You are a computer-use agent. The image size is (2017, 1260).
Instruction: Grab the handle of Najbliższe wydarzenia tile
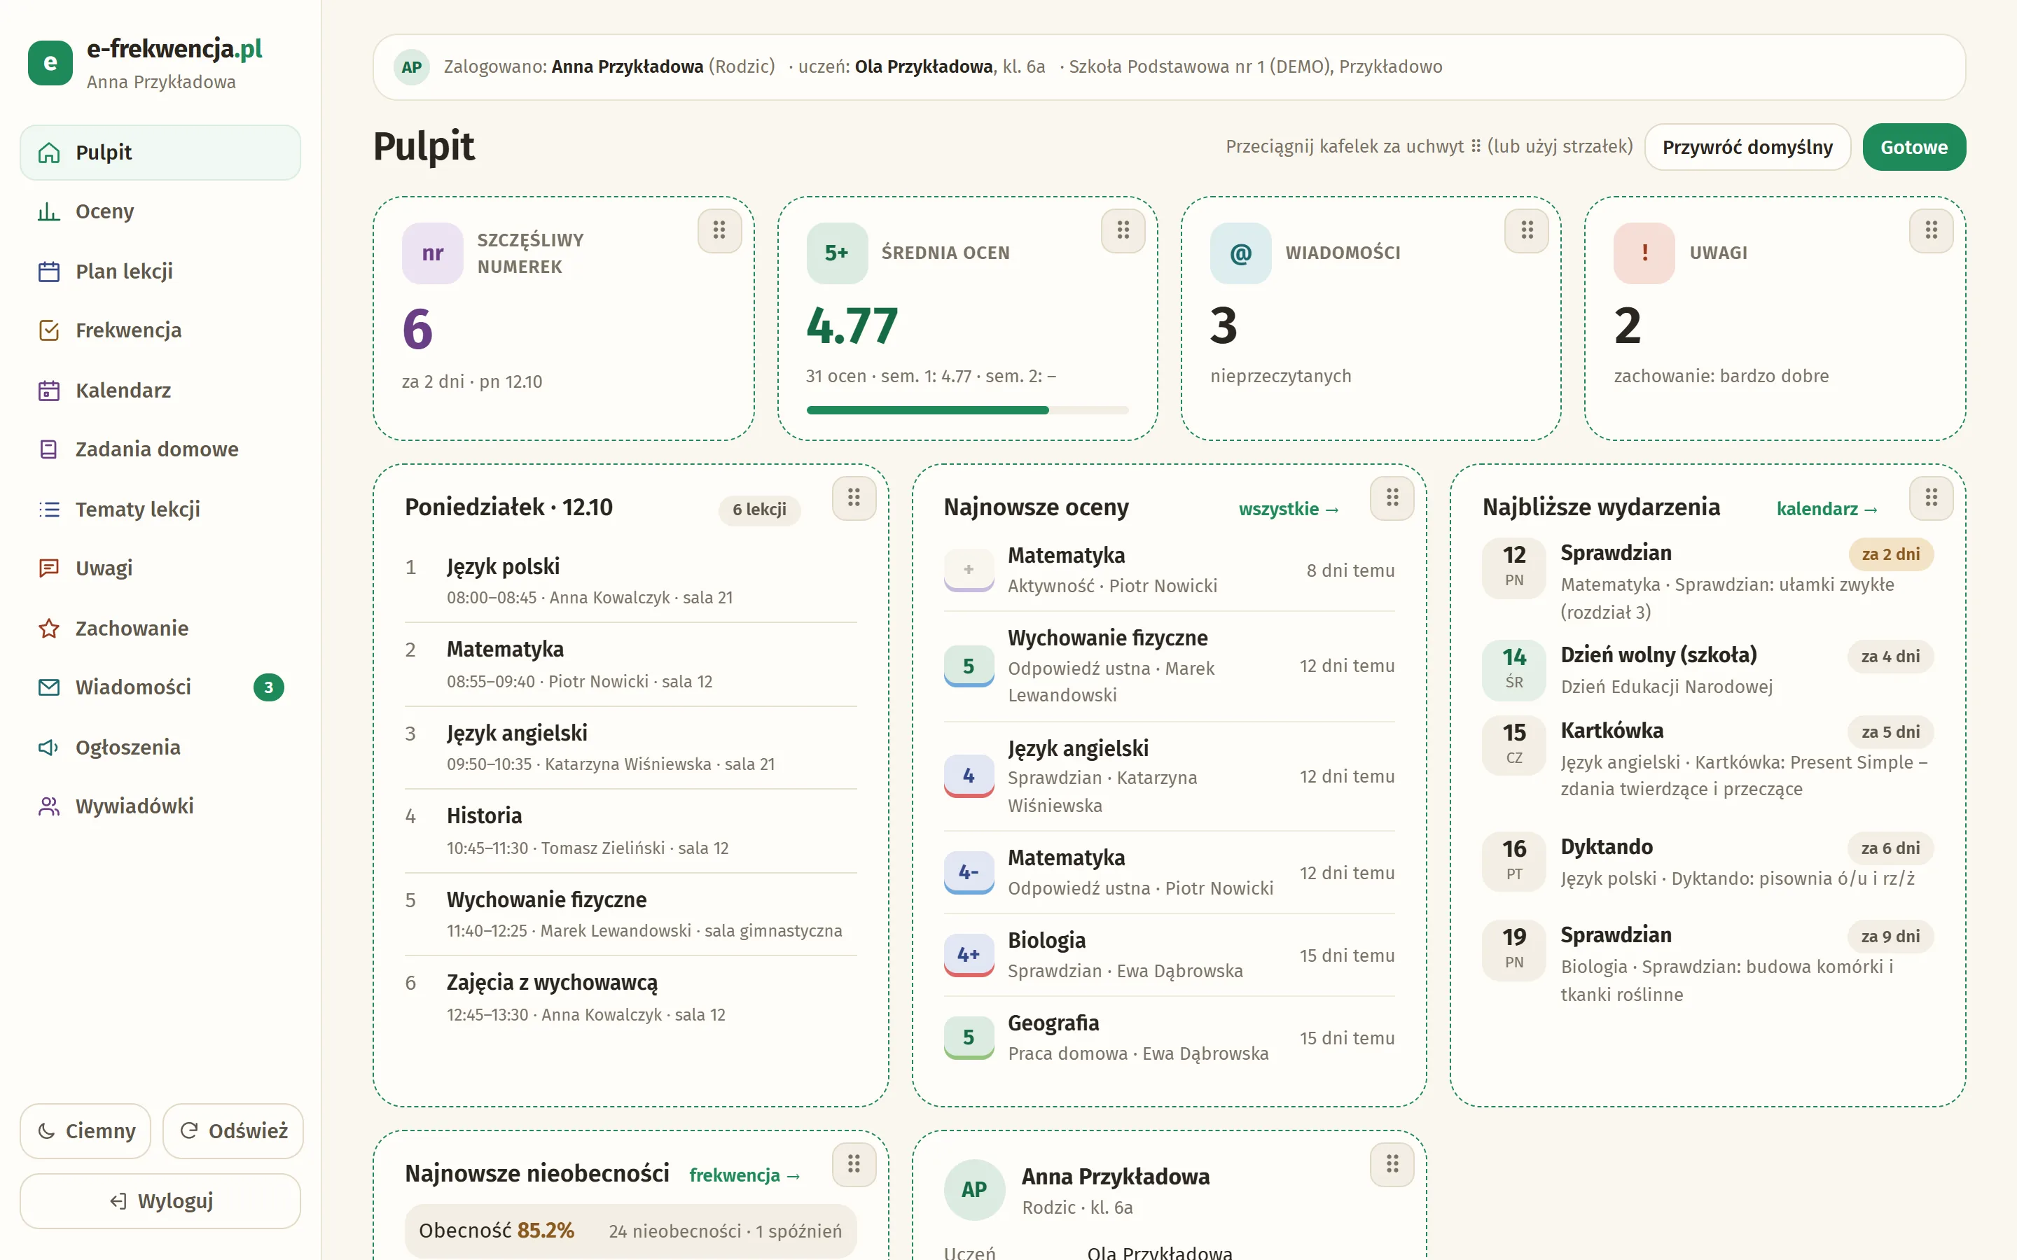[1930, 498]
